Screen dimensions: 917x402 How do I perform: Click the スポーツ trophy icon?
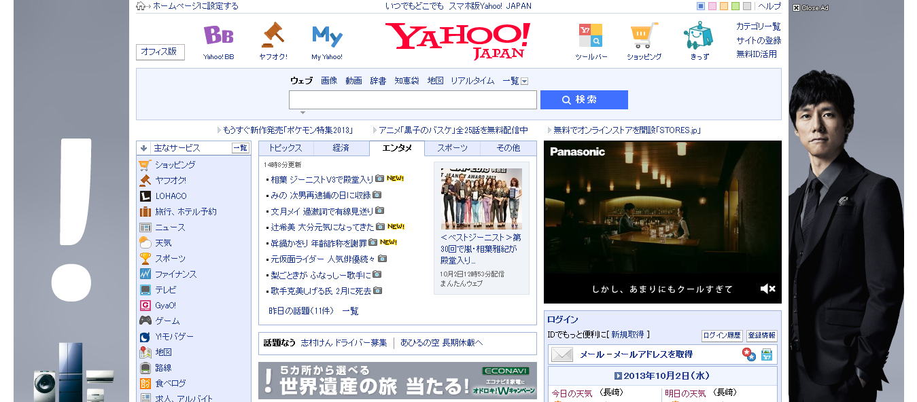pos(145,259)
